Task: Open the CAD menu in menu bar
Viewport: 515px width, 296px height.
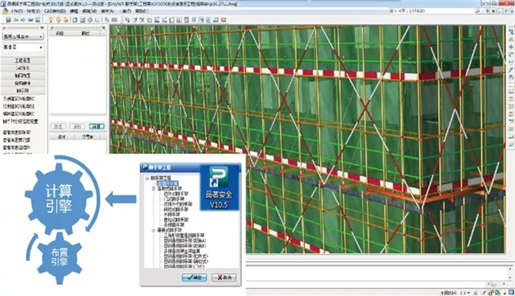Action: (x=55, y=11)
